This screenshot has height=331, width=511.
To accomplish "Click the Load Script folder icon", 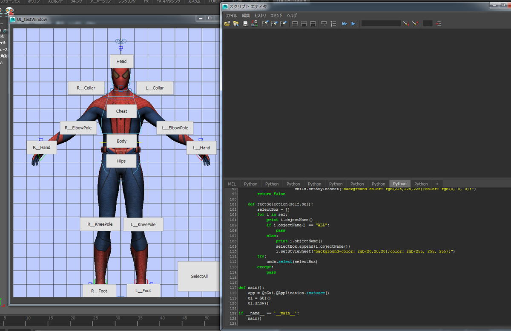I will 227,24.
